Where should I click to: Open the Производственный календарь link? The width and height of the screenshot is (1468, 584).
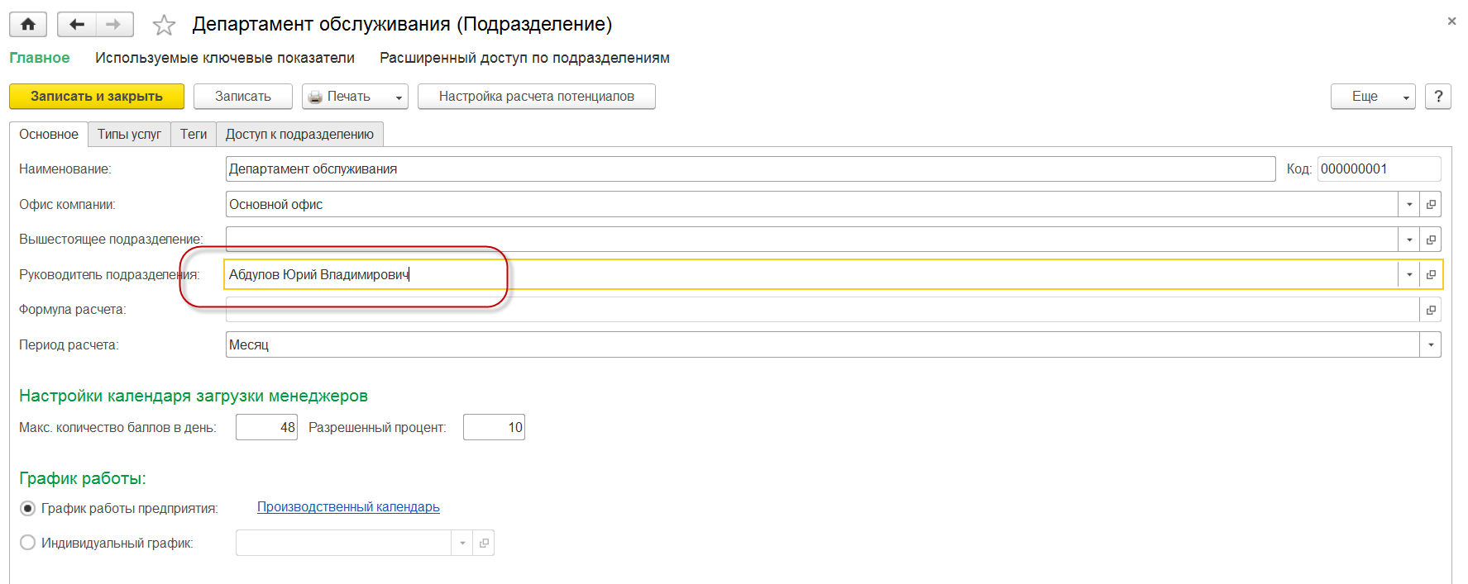(x=348, y=507)
